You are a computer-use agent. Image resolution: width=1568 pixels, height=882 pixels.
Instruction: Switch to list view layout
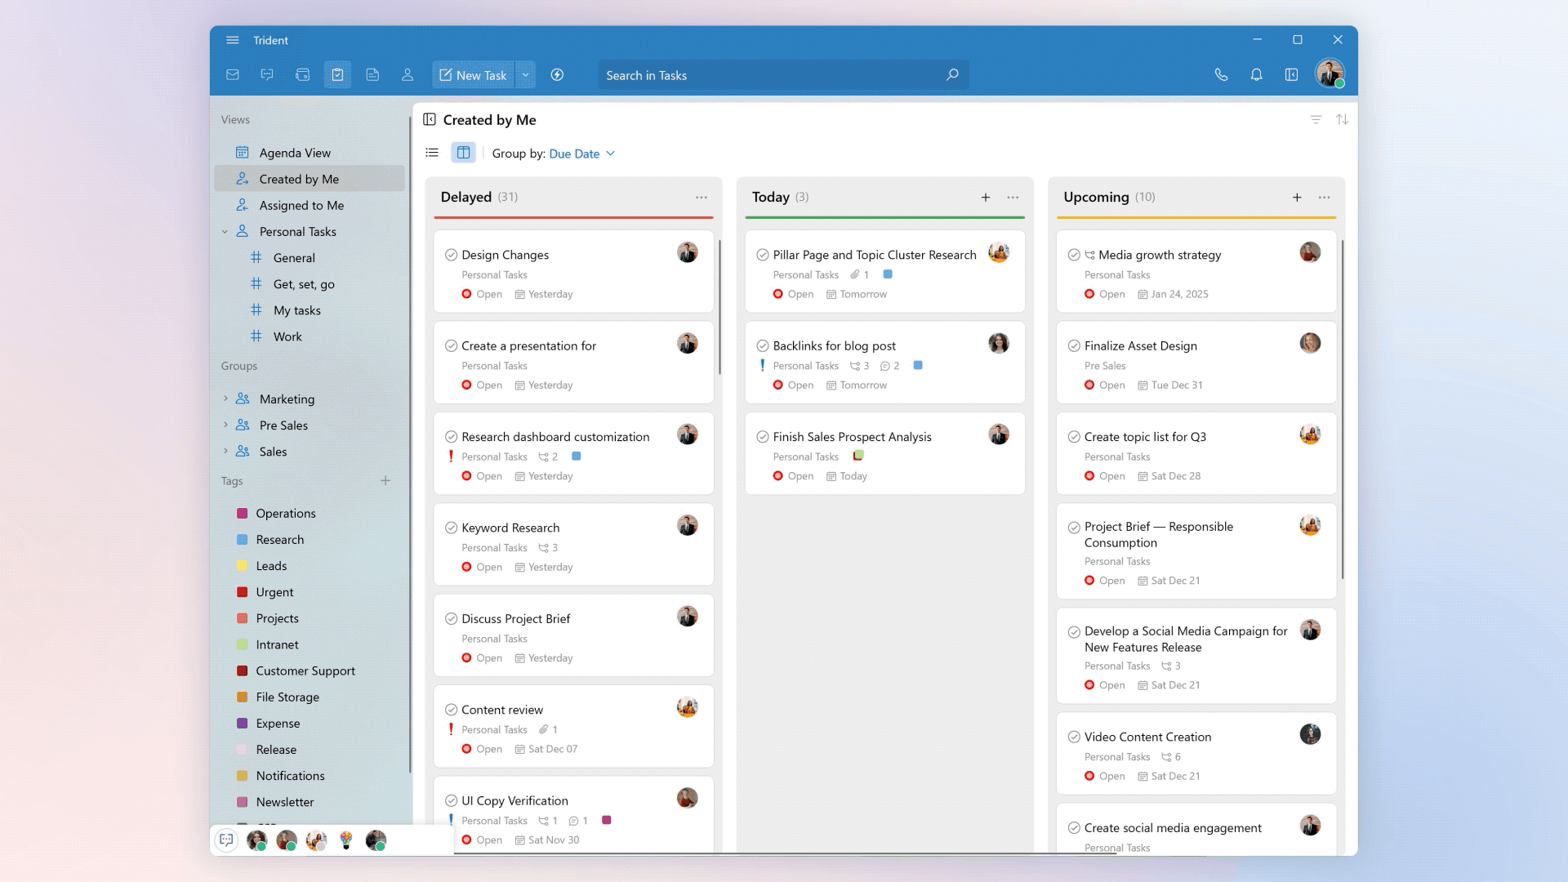click(x=432, y=153)
